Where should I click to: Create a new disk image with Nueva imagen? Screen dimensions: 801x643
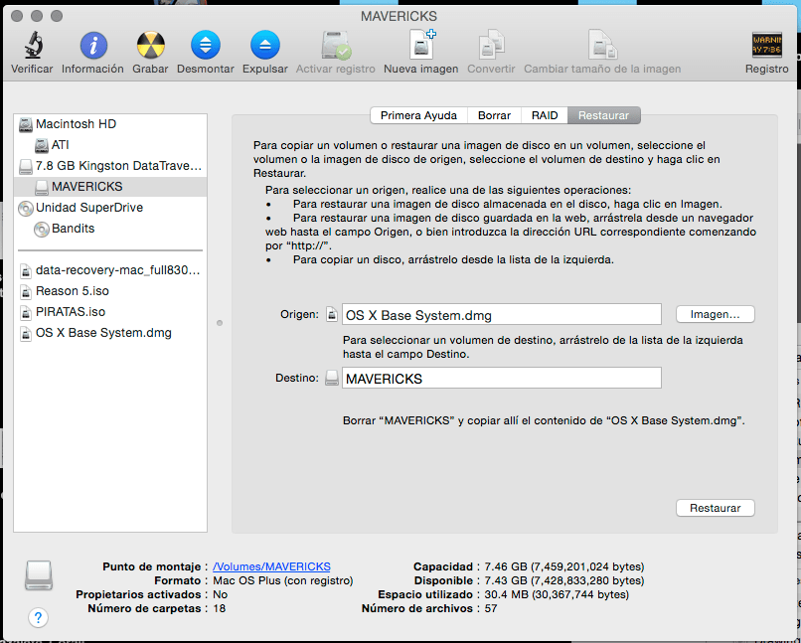[421, 45]
